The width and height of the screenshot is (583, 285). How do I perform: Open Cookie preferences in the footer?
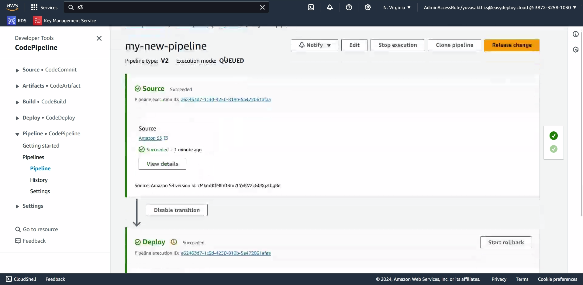pyautogui.click(x=557, y=279)
